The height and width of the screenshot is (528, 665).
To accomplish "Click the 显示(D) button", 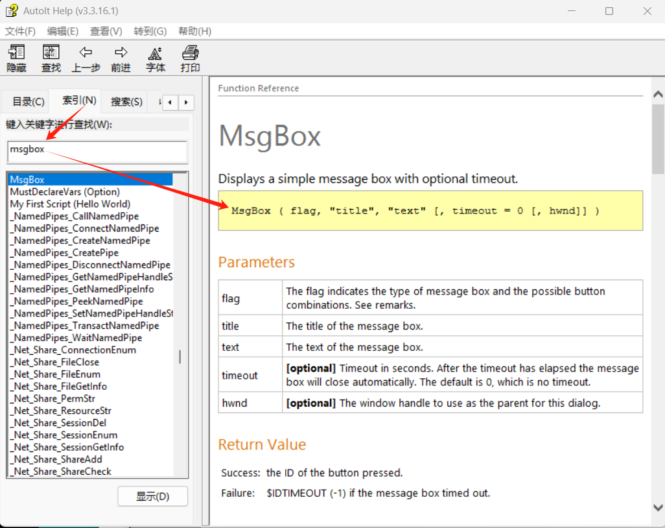I will (x=153, y=496).
